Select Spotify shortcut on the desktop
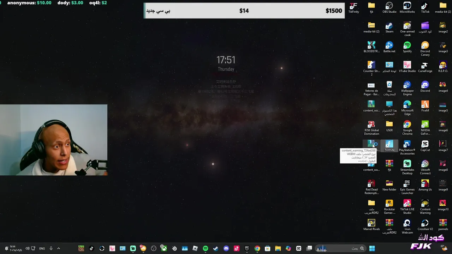Screen dimensions: 452x254 407,47
